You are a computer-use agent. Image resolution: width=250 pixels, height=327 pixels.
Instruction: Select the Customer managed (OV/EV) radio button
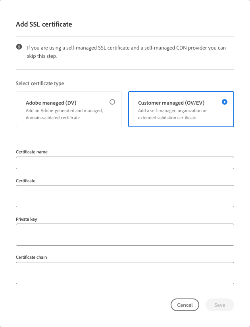click(x=225, y=102)
